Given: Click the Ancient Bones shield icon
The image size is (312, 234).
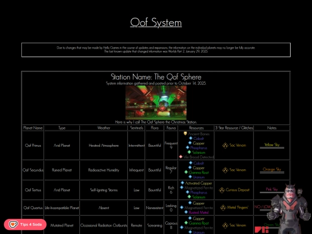Looking at the screenshot, I should [185, 133].
